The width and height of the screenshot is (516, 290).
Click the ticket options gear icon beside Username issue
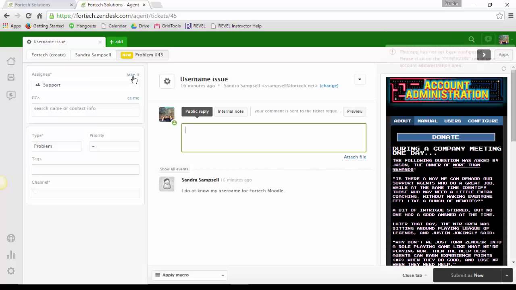[x=167, y=81]
